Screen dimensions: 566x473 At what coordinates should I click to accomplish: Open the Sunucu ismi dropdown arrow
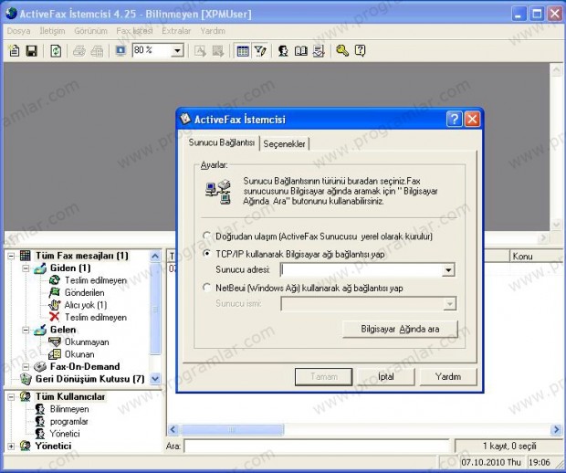[449, 304]
